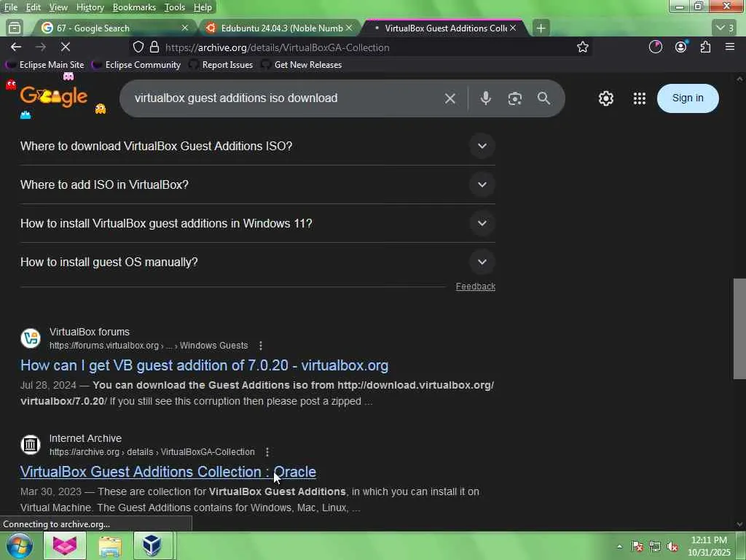Open Eclipse Main Site bookmark
This screenshot has width=746, height=560.
coord(46,65)
